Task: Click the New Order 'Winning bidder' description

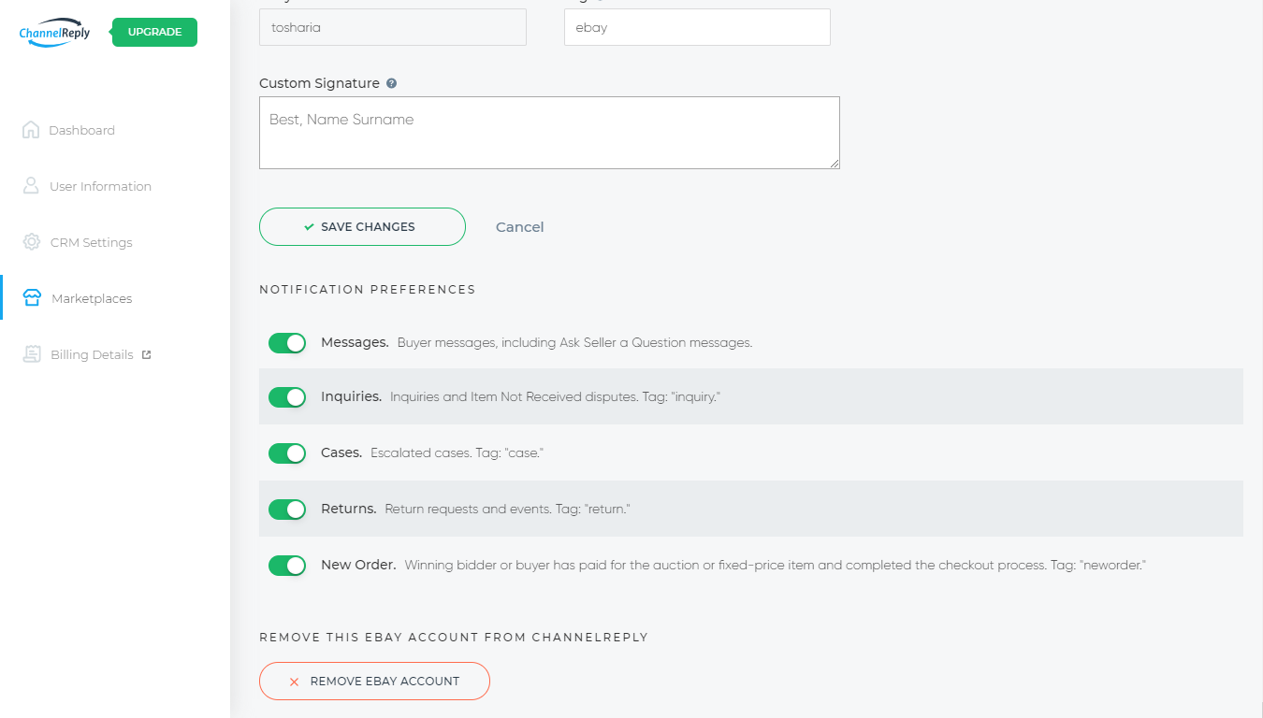Action: 776,566
